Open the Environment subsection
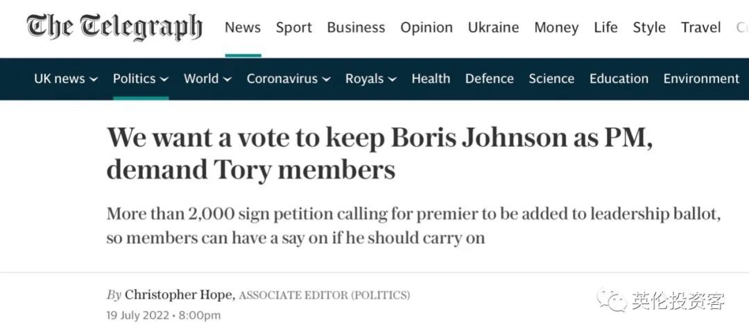This screenshot has height=334, width=749. pos(701,79)
